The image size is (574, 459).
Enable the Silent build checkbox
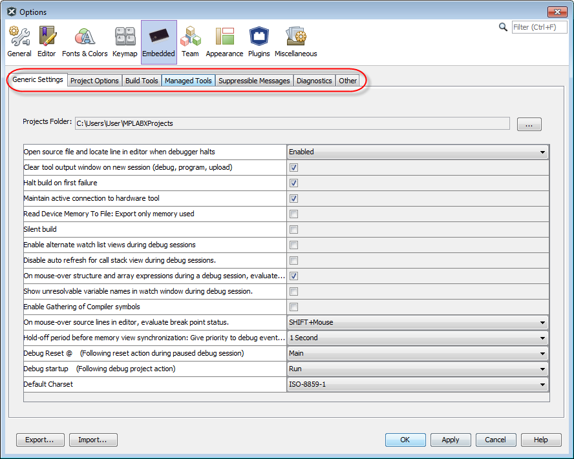pos(293,230)
